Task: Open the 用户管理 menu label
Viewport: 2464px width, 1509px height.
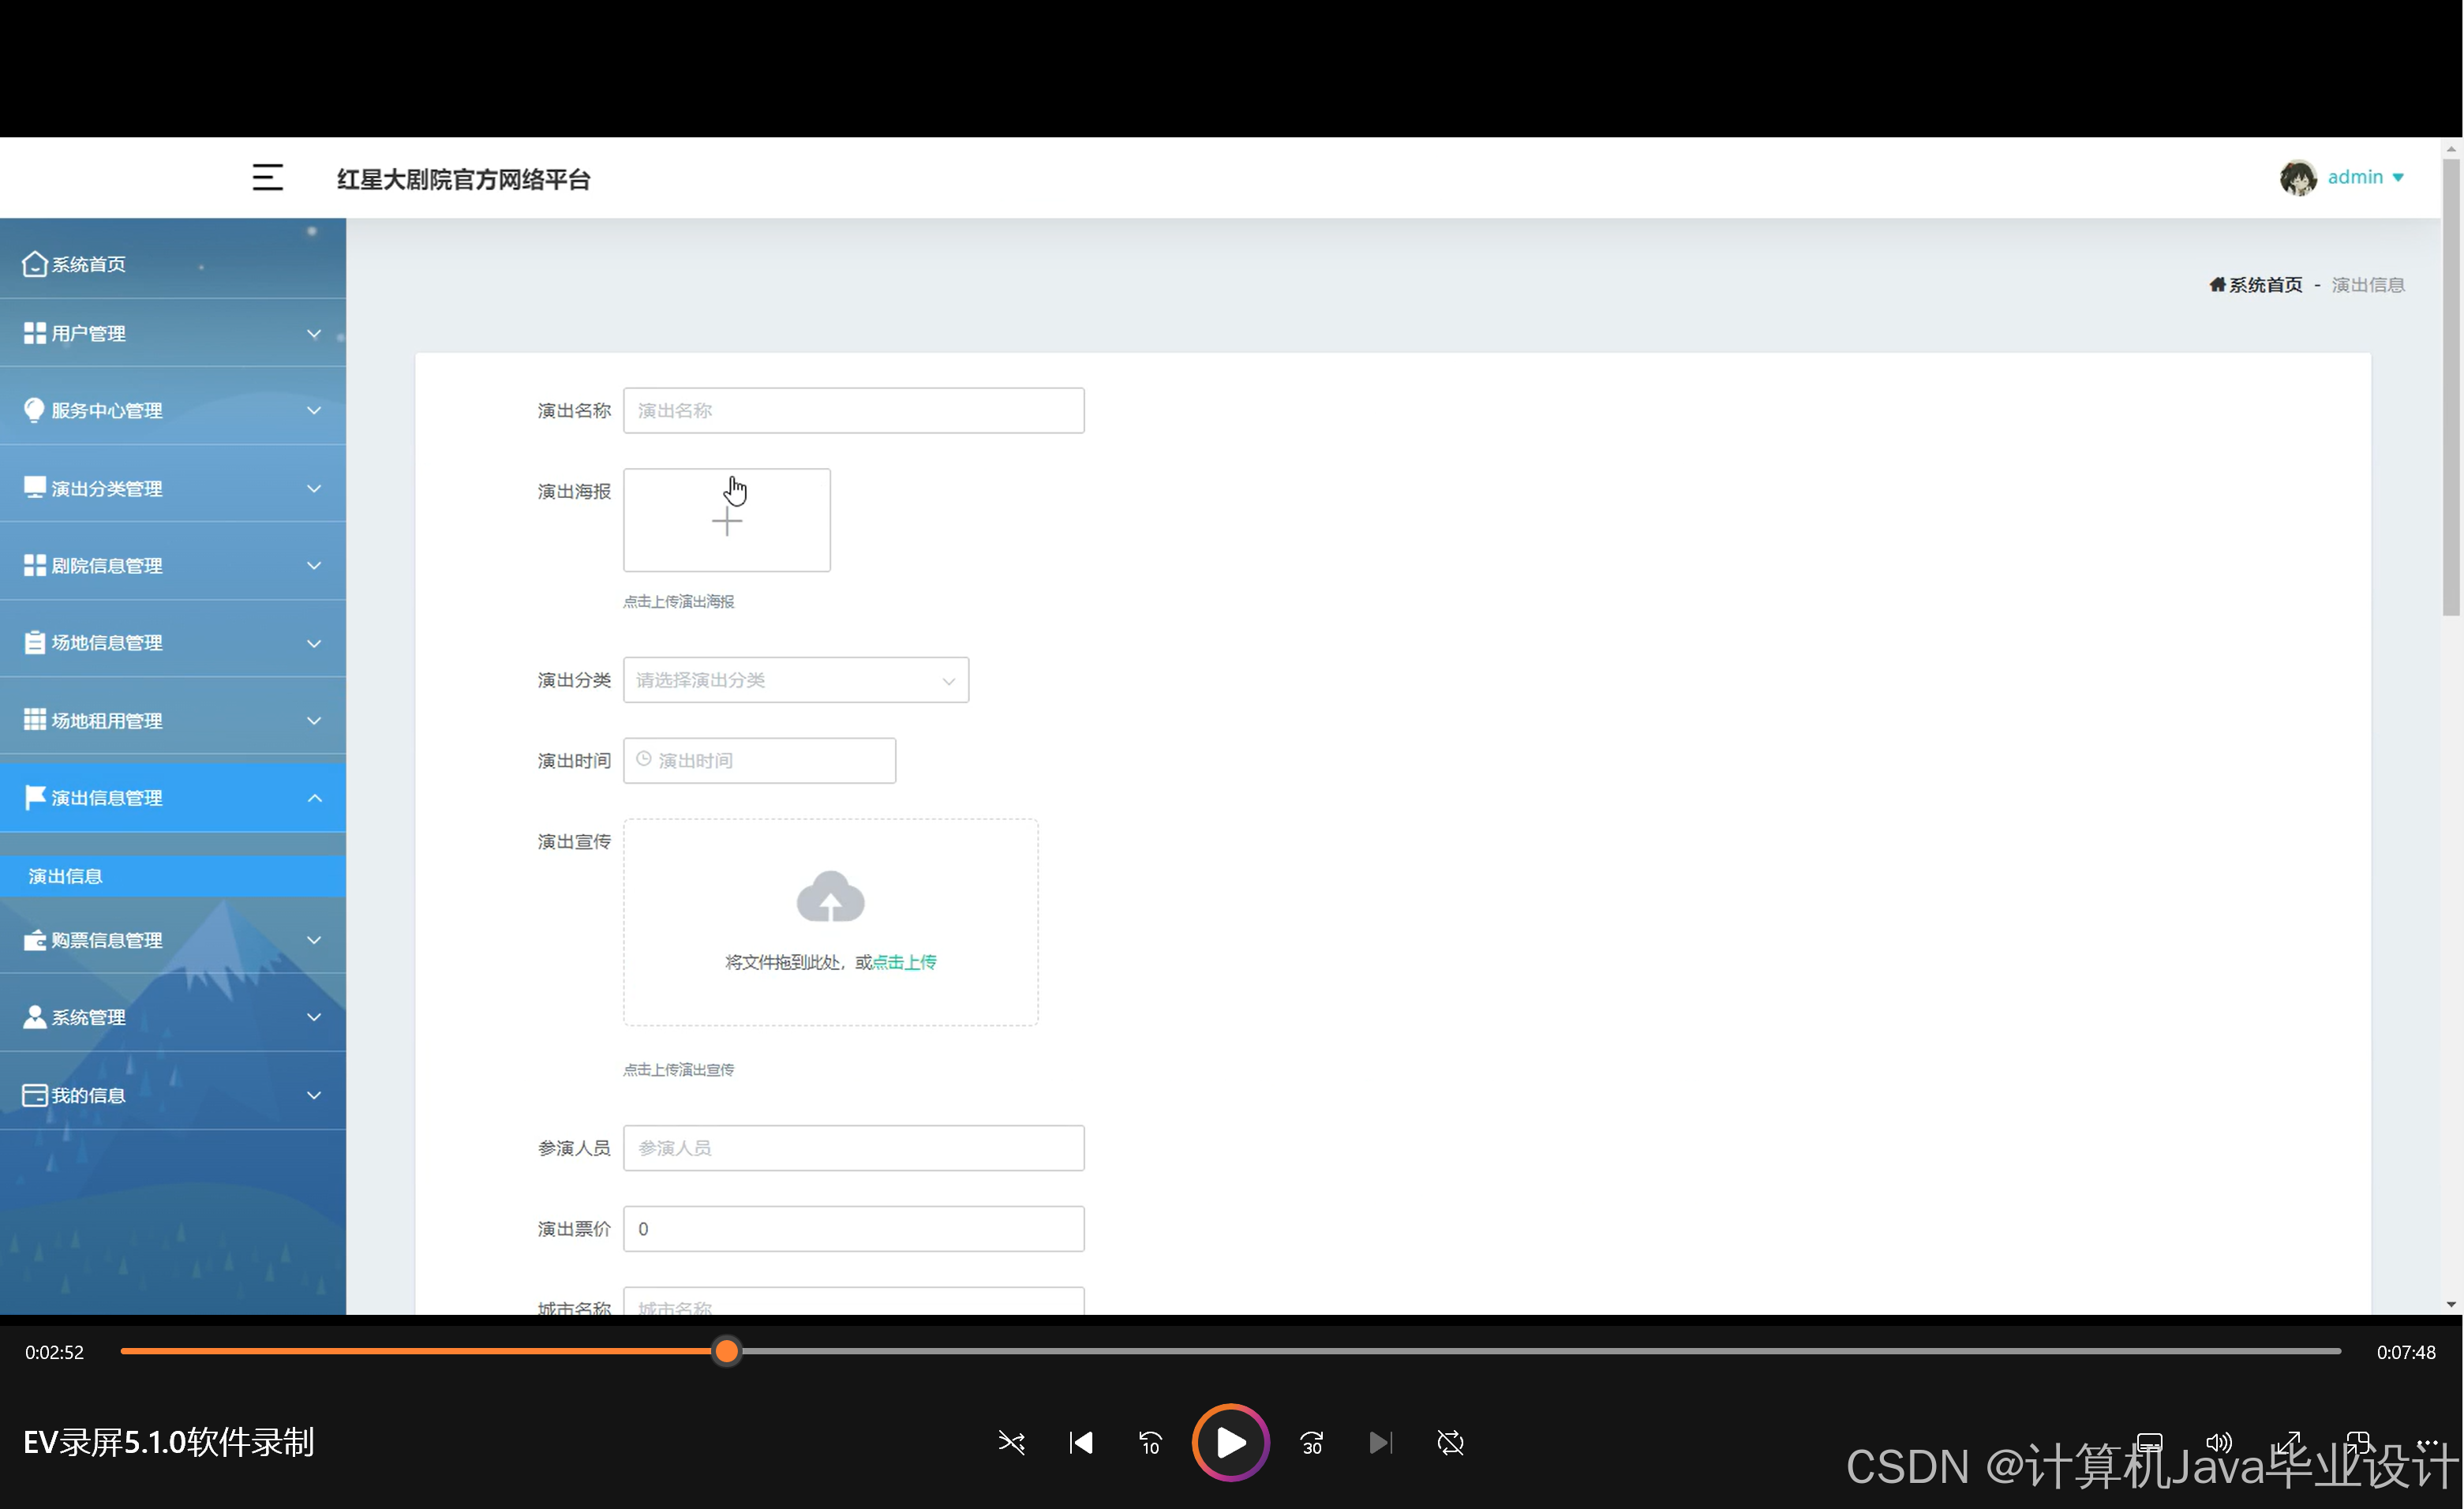Action: (x=88, y=333)
